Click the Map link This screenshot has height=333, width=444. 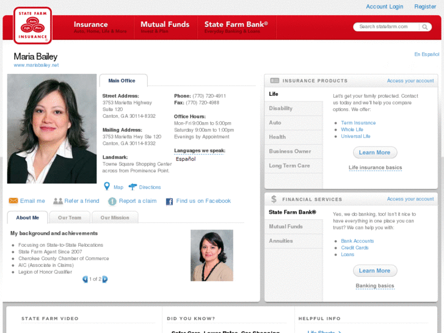tap(118, 187)
